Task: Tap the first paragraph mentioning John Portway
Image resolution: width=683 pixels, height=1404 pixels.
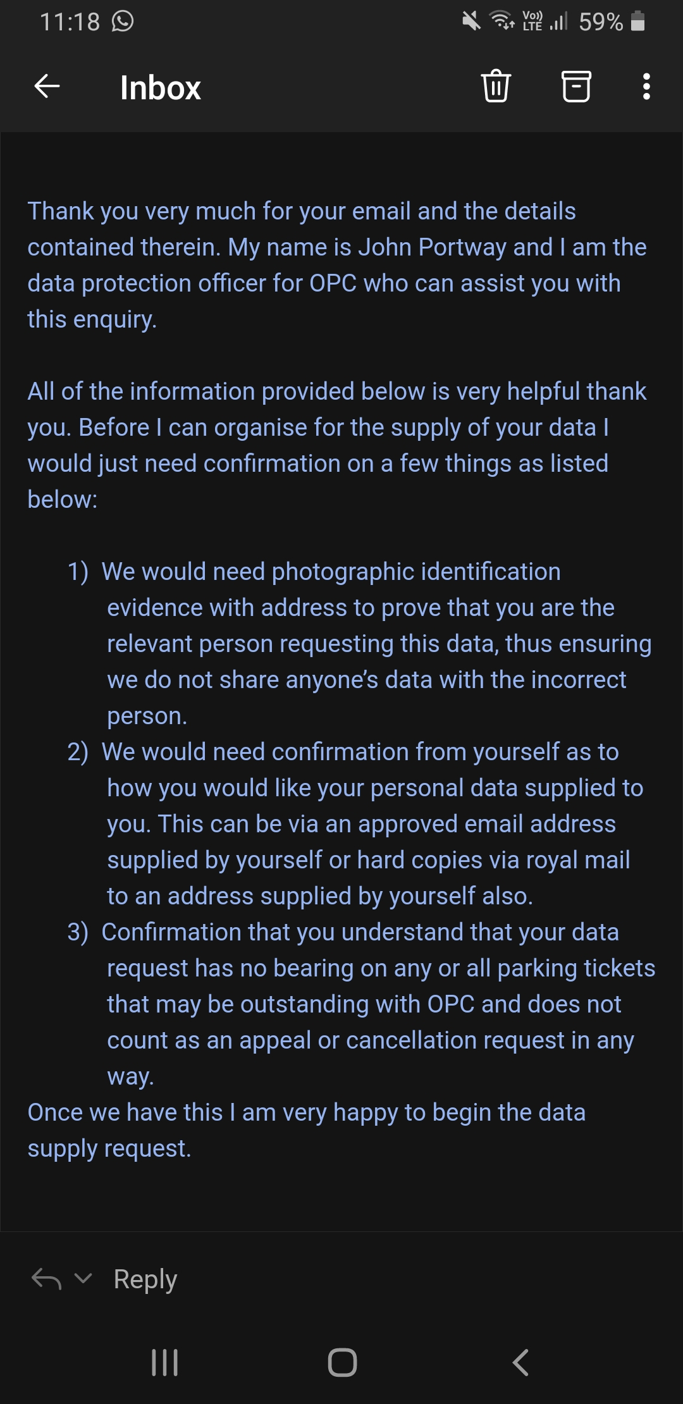Action: [335, 265]
